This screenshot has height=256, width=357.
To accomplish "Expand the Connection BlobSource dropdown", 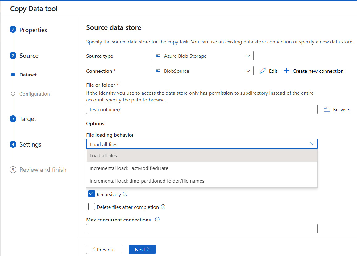I will pos(202,71).
